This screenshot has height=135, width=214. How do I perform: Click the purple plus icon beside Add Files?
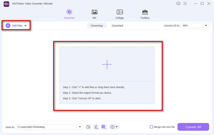coord(8,26)
